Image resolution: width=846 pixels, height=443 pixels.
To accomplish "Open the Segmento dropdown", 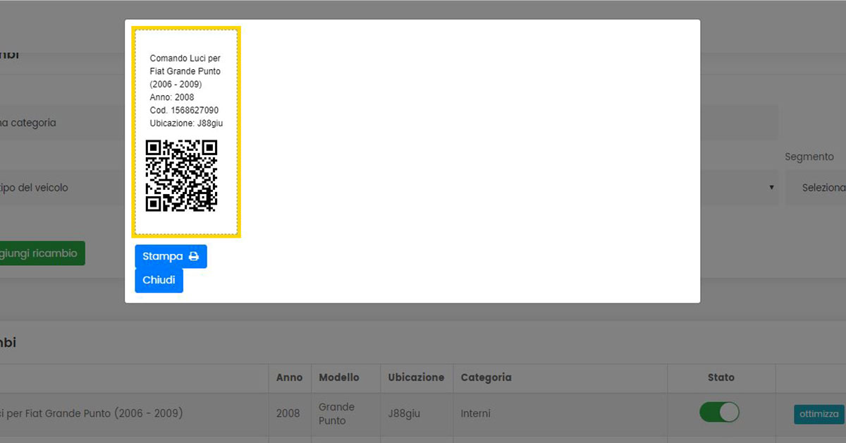I will 816,188.
